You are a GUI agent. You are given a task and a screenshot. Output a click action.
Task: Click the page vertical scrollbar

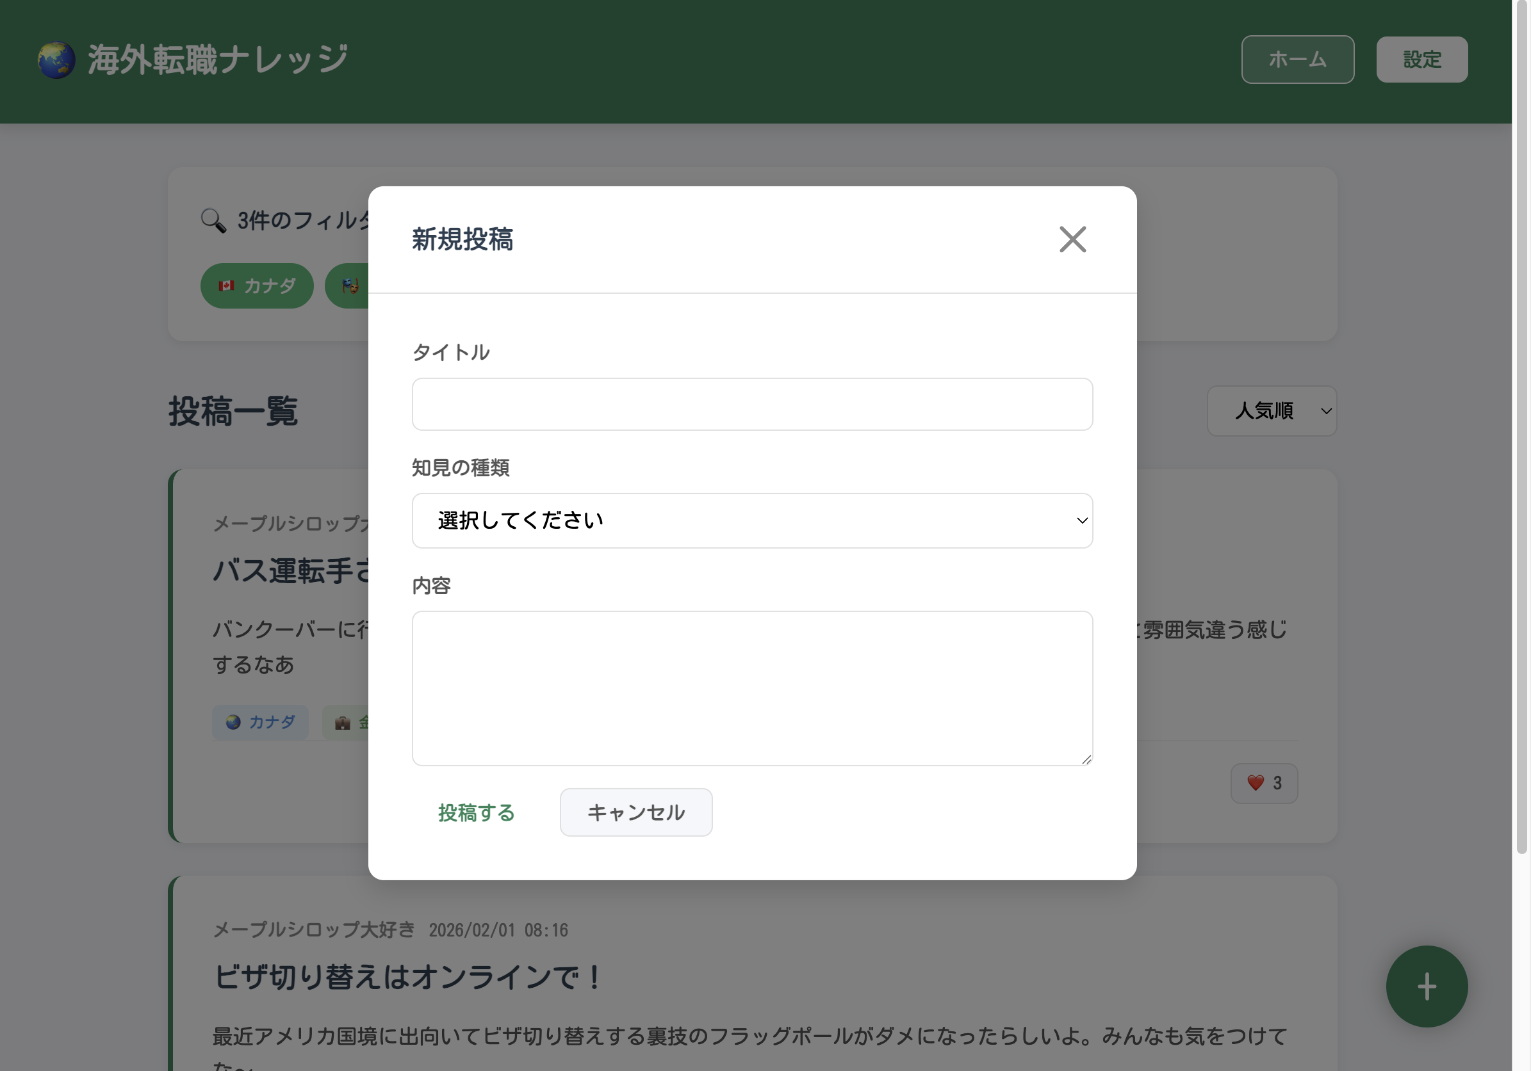click(x=1521, y=426)
